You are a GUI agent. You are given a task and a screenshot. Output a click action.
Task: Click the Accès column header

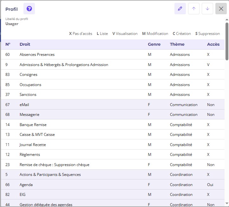pos(213,44)
